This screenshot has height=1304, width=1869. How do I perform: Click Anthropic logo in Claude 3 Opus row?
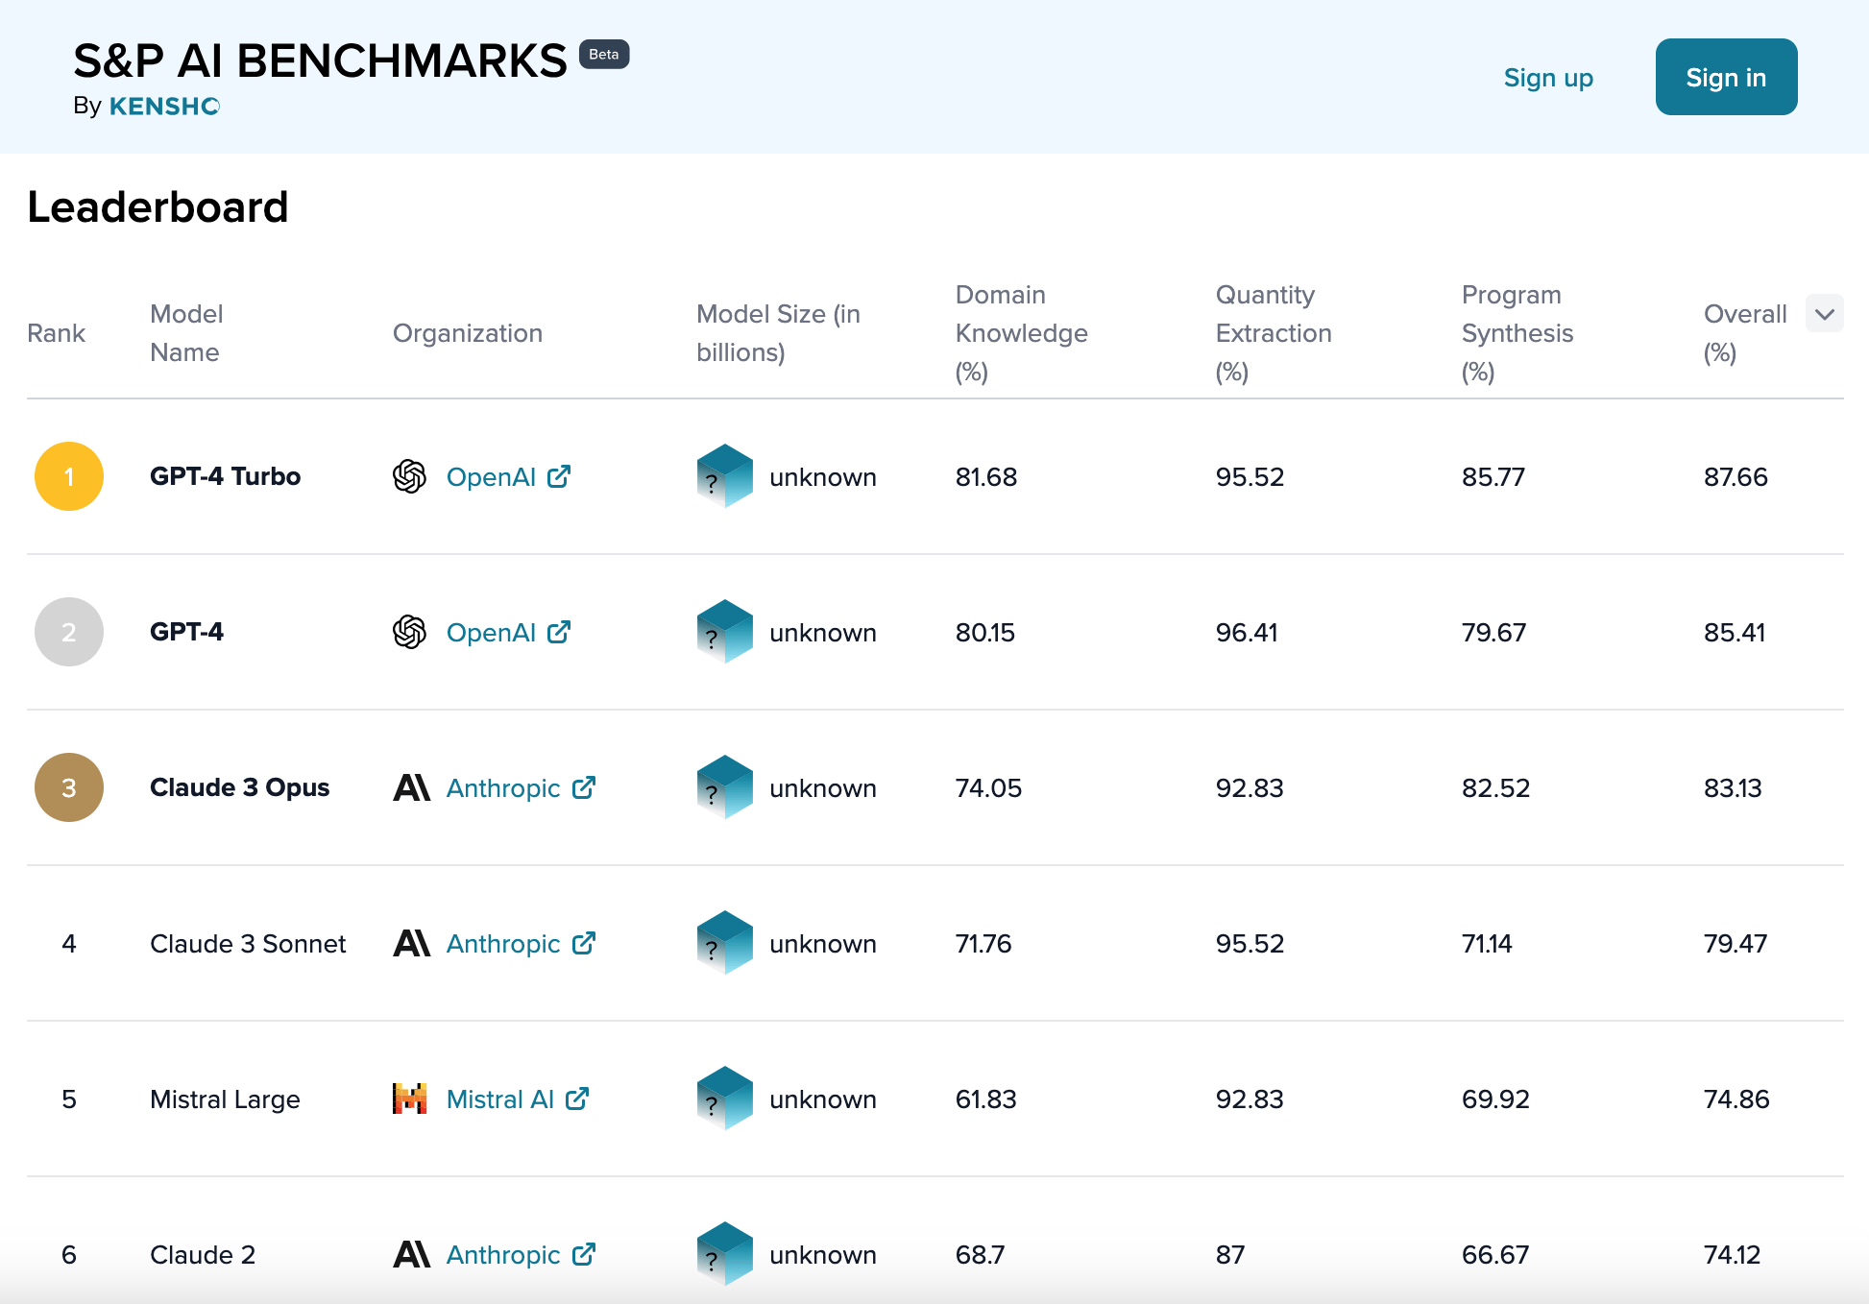pos(412,787)
